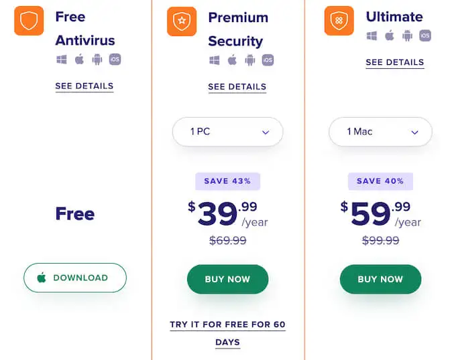Click iOS icon under Free Antivirus
Screen dimensions: 456x360
click(115, 60)
